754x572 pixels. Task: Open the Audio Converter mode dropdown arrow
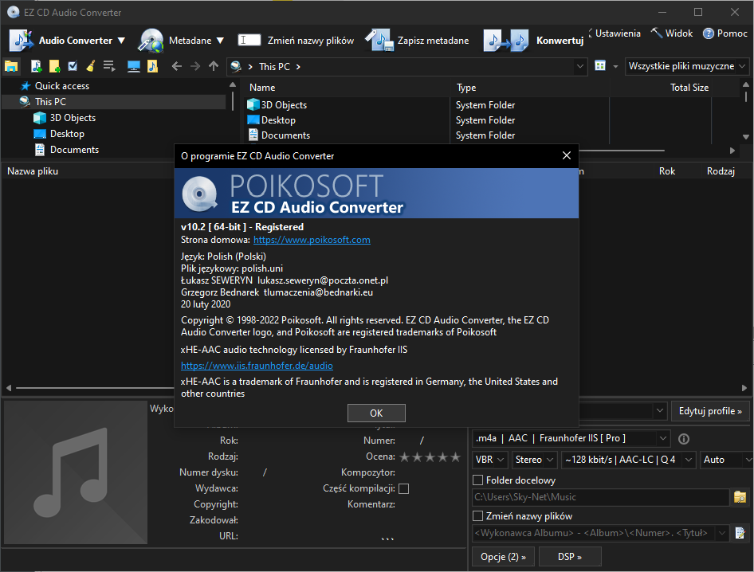point(121,41)
